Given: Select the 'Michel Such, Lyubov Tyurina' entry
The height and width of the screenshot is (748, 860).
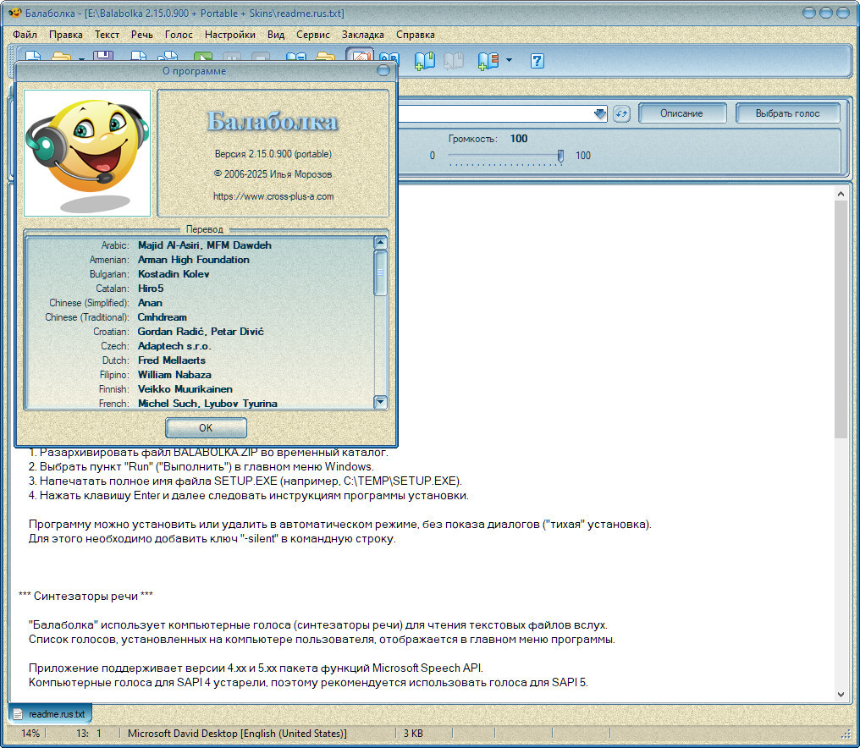Looking at the screenshot, I should click(x=207, y=404).
